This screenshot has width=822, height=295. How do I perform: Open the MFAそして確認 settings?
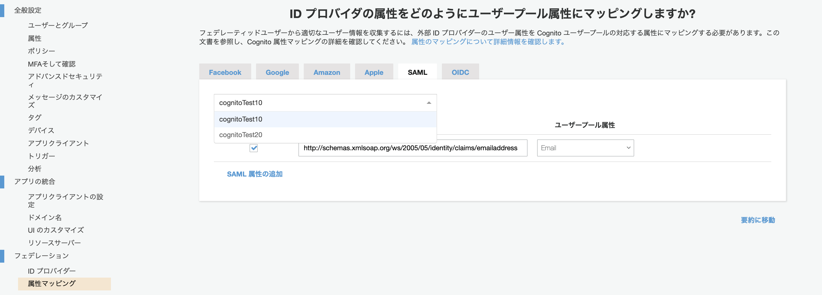click(x=51, y=64)
